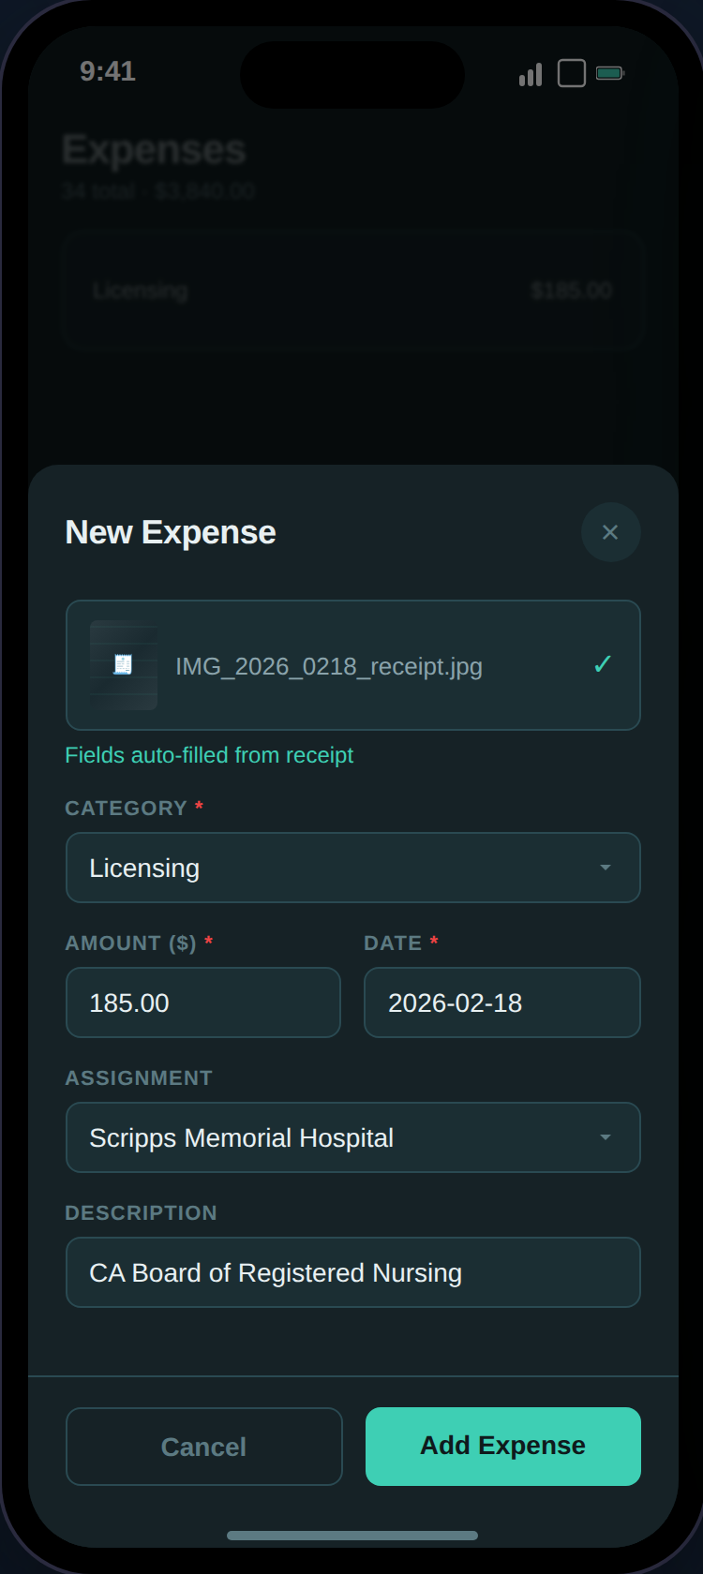Image resolution: width=703 pixels, height=1574 pixels.
Task: Close the New Expense modal
Action: pyautogui.click(x=610, y=532)
